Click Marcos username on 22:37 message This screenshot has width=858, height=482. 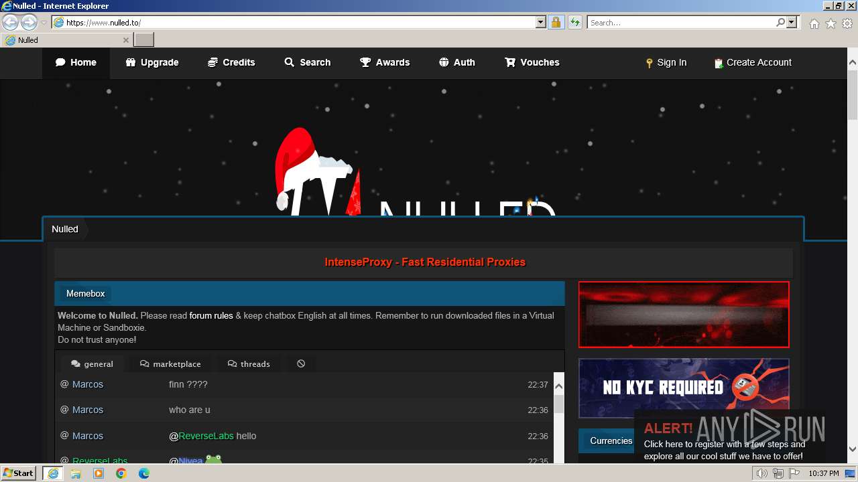[88, 384]
